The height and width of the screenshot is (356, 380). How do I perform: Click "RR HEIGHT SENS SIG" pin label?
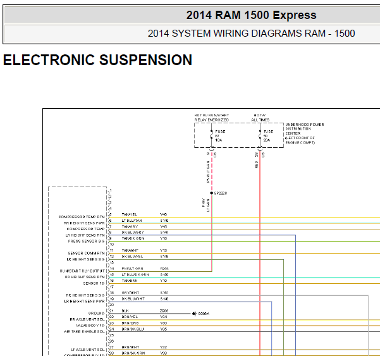[x=85, y=295]
